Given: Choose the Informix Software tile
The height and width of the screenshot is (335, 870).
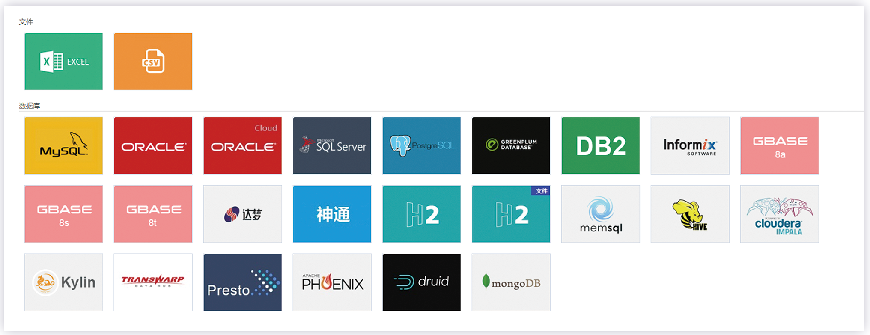Looking at the screenshot, I should [690, 145].
